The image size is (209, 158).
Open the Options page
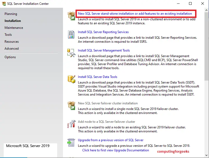(10, 57)
